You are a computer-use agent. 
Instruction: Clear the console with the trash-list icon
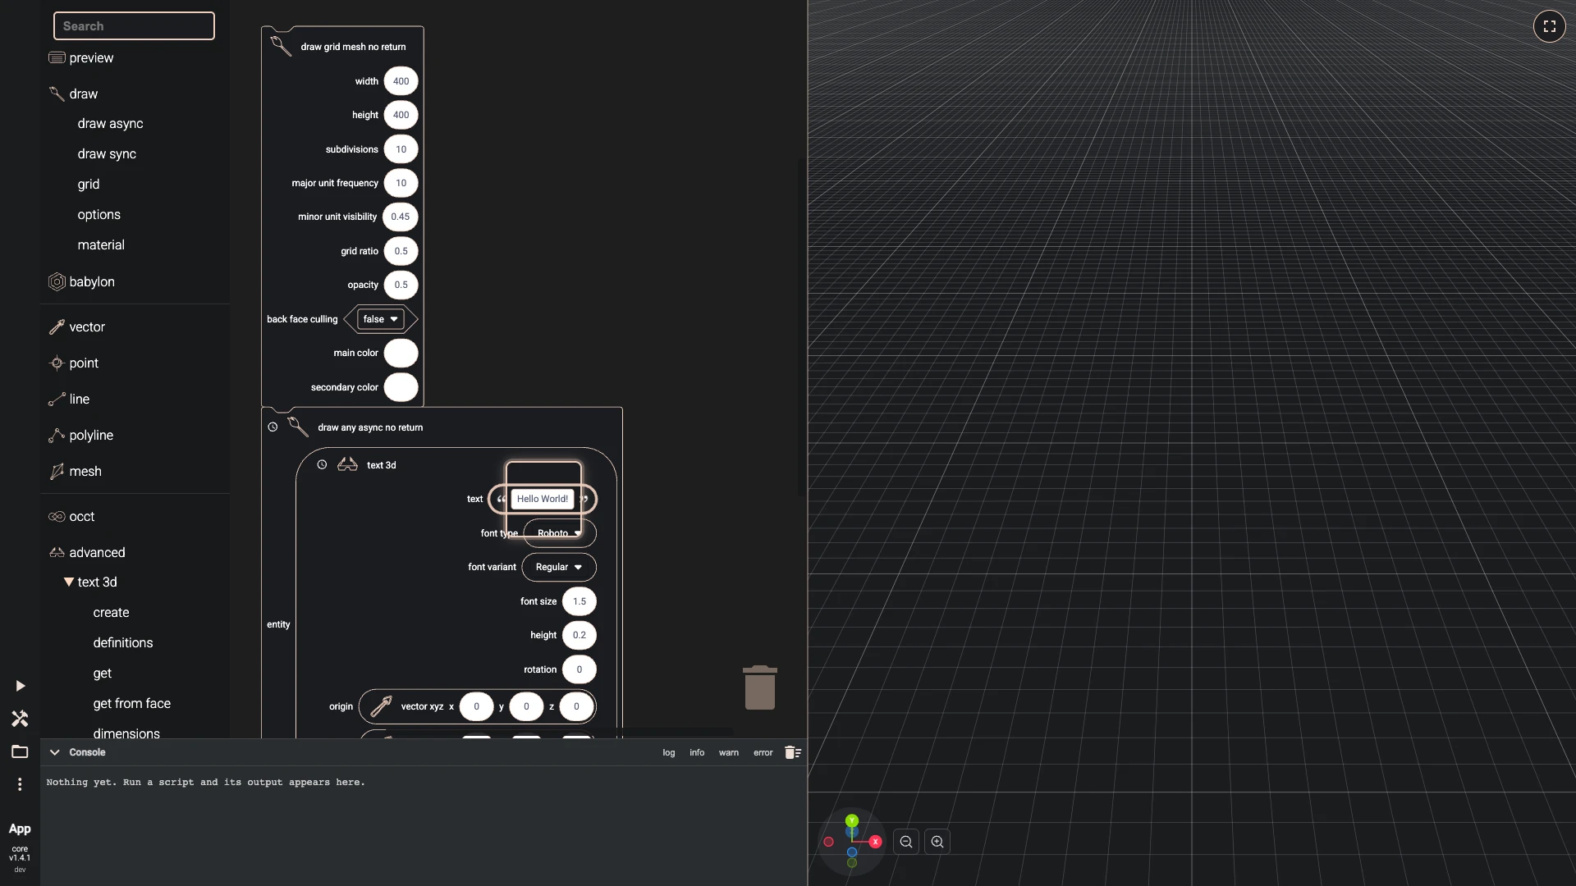point(792,752)
